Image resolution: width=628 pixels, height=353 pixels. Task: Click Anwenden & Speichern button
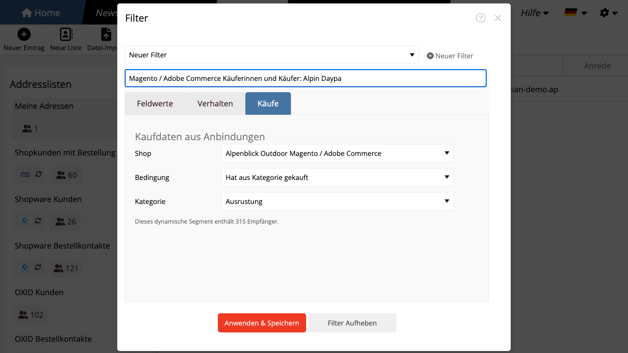[262, 323]
